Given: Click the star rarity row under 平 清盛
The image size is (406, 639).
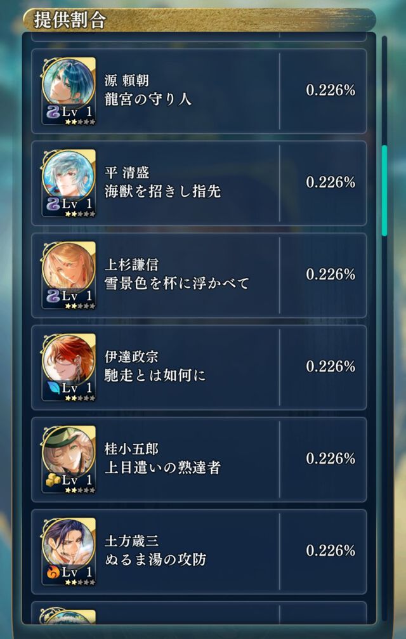Looking at the screenshot, I should pyautogui.click(x=80, y=214).
